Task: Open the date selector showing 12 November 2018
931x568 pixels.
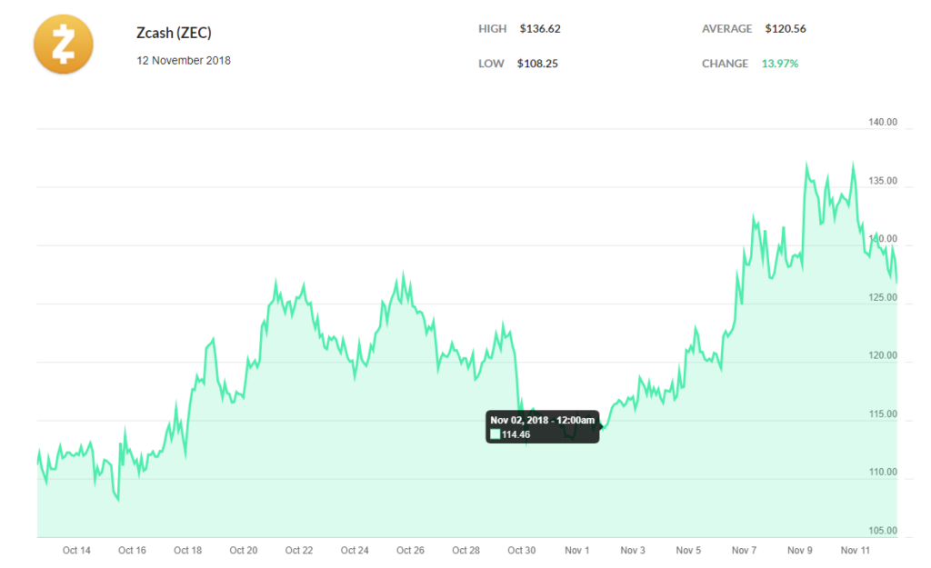Action: pyautogui.click(x=184, y=60)
